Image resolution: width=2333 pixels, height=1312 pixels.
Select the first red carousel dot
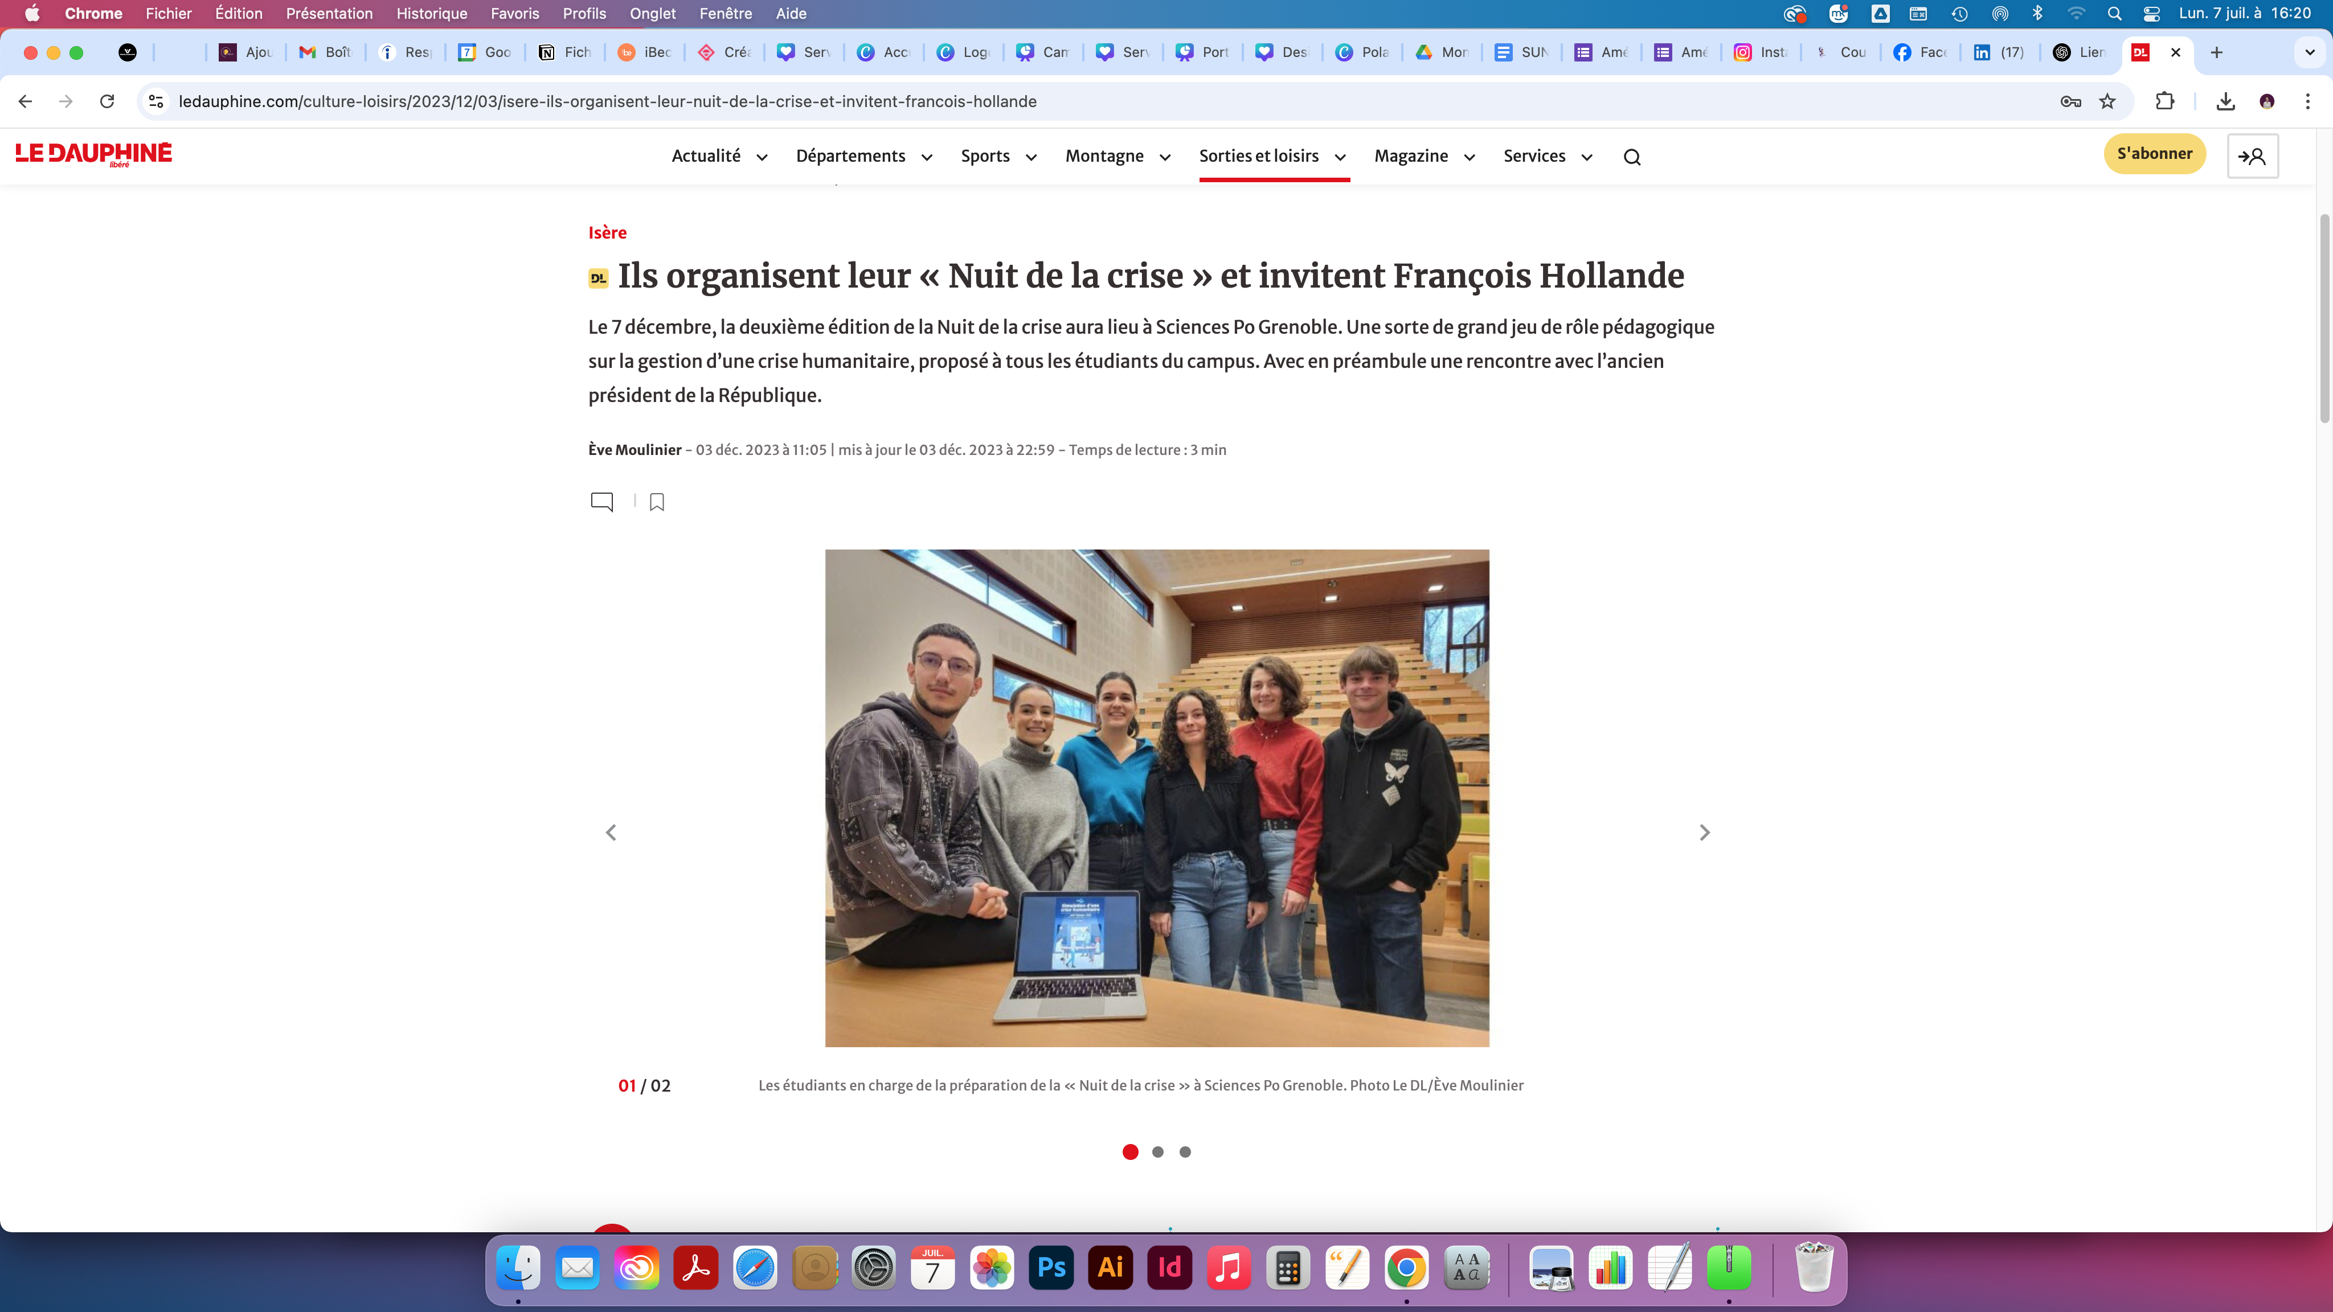coord(1129,1152)
